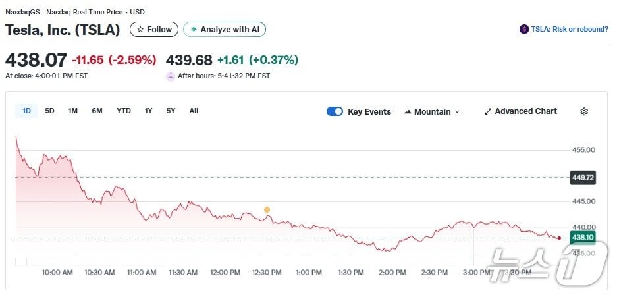Viewport: 617px width, 295px height.
Task: Expand the Mountain chart type dropdown
Action: [457, 112]
